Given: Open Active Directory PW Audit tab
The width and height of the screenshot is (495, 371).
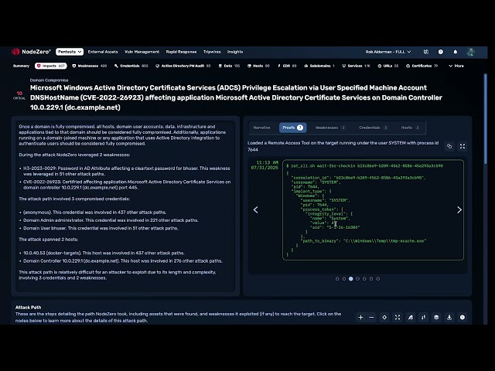Looking at the screenshot, I should coord(183,66).
